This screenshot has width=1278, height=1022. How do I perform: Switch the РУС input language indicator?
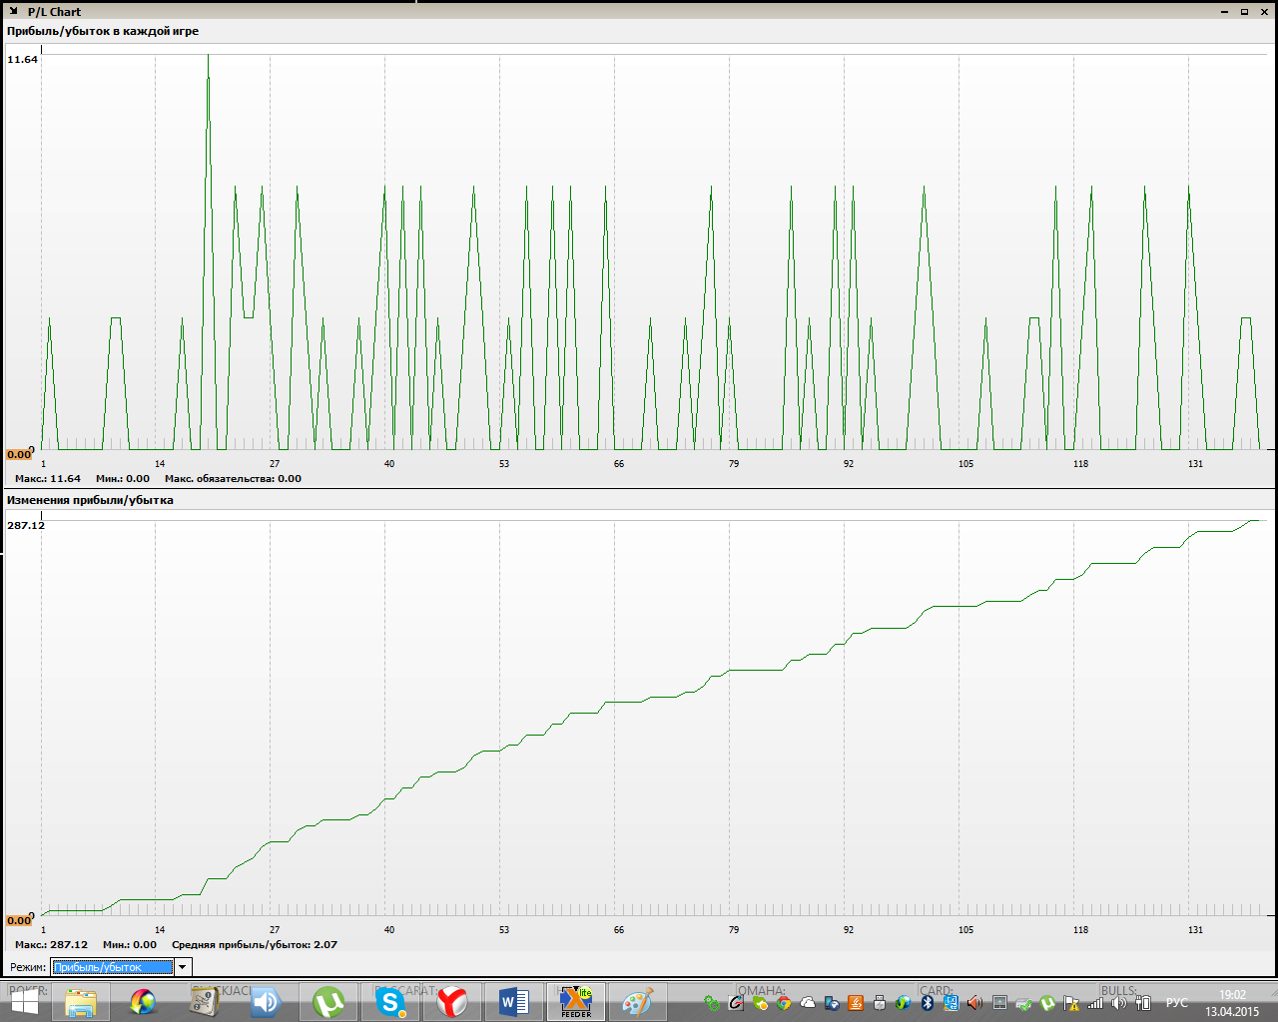click(x=1177, y=1003)
